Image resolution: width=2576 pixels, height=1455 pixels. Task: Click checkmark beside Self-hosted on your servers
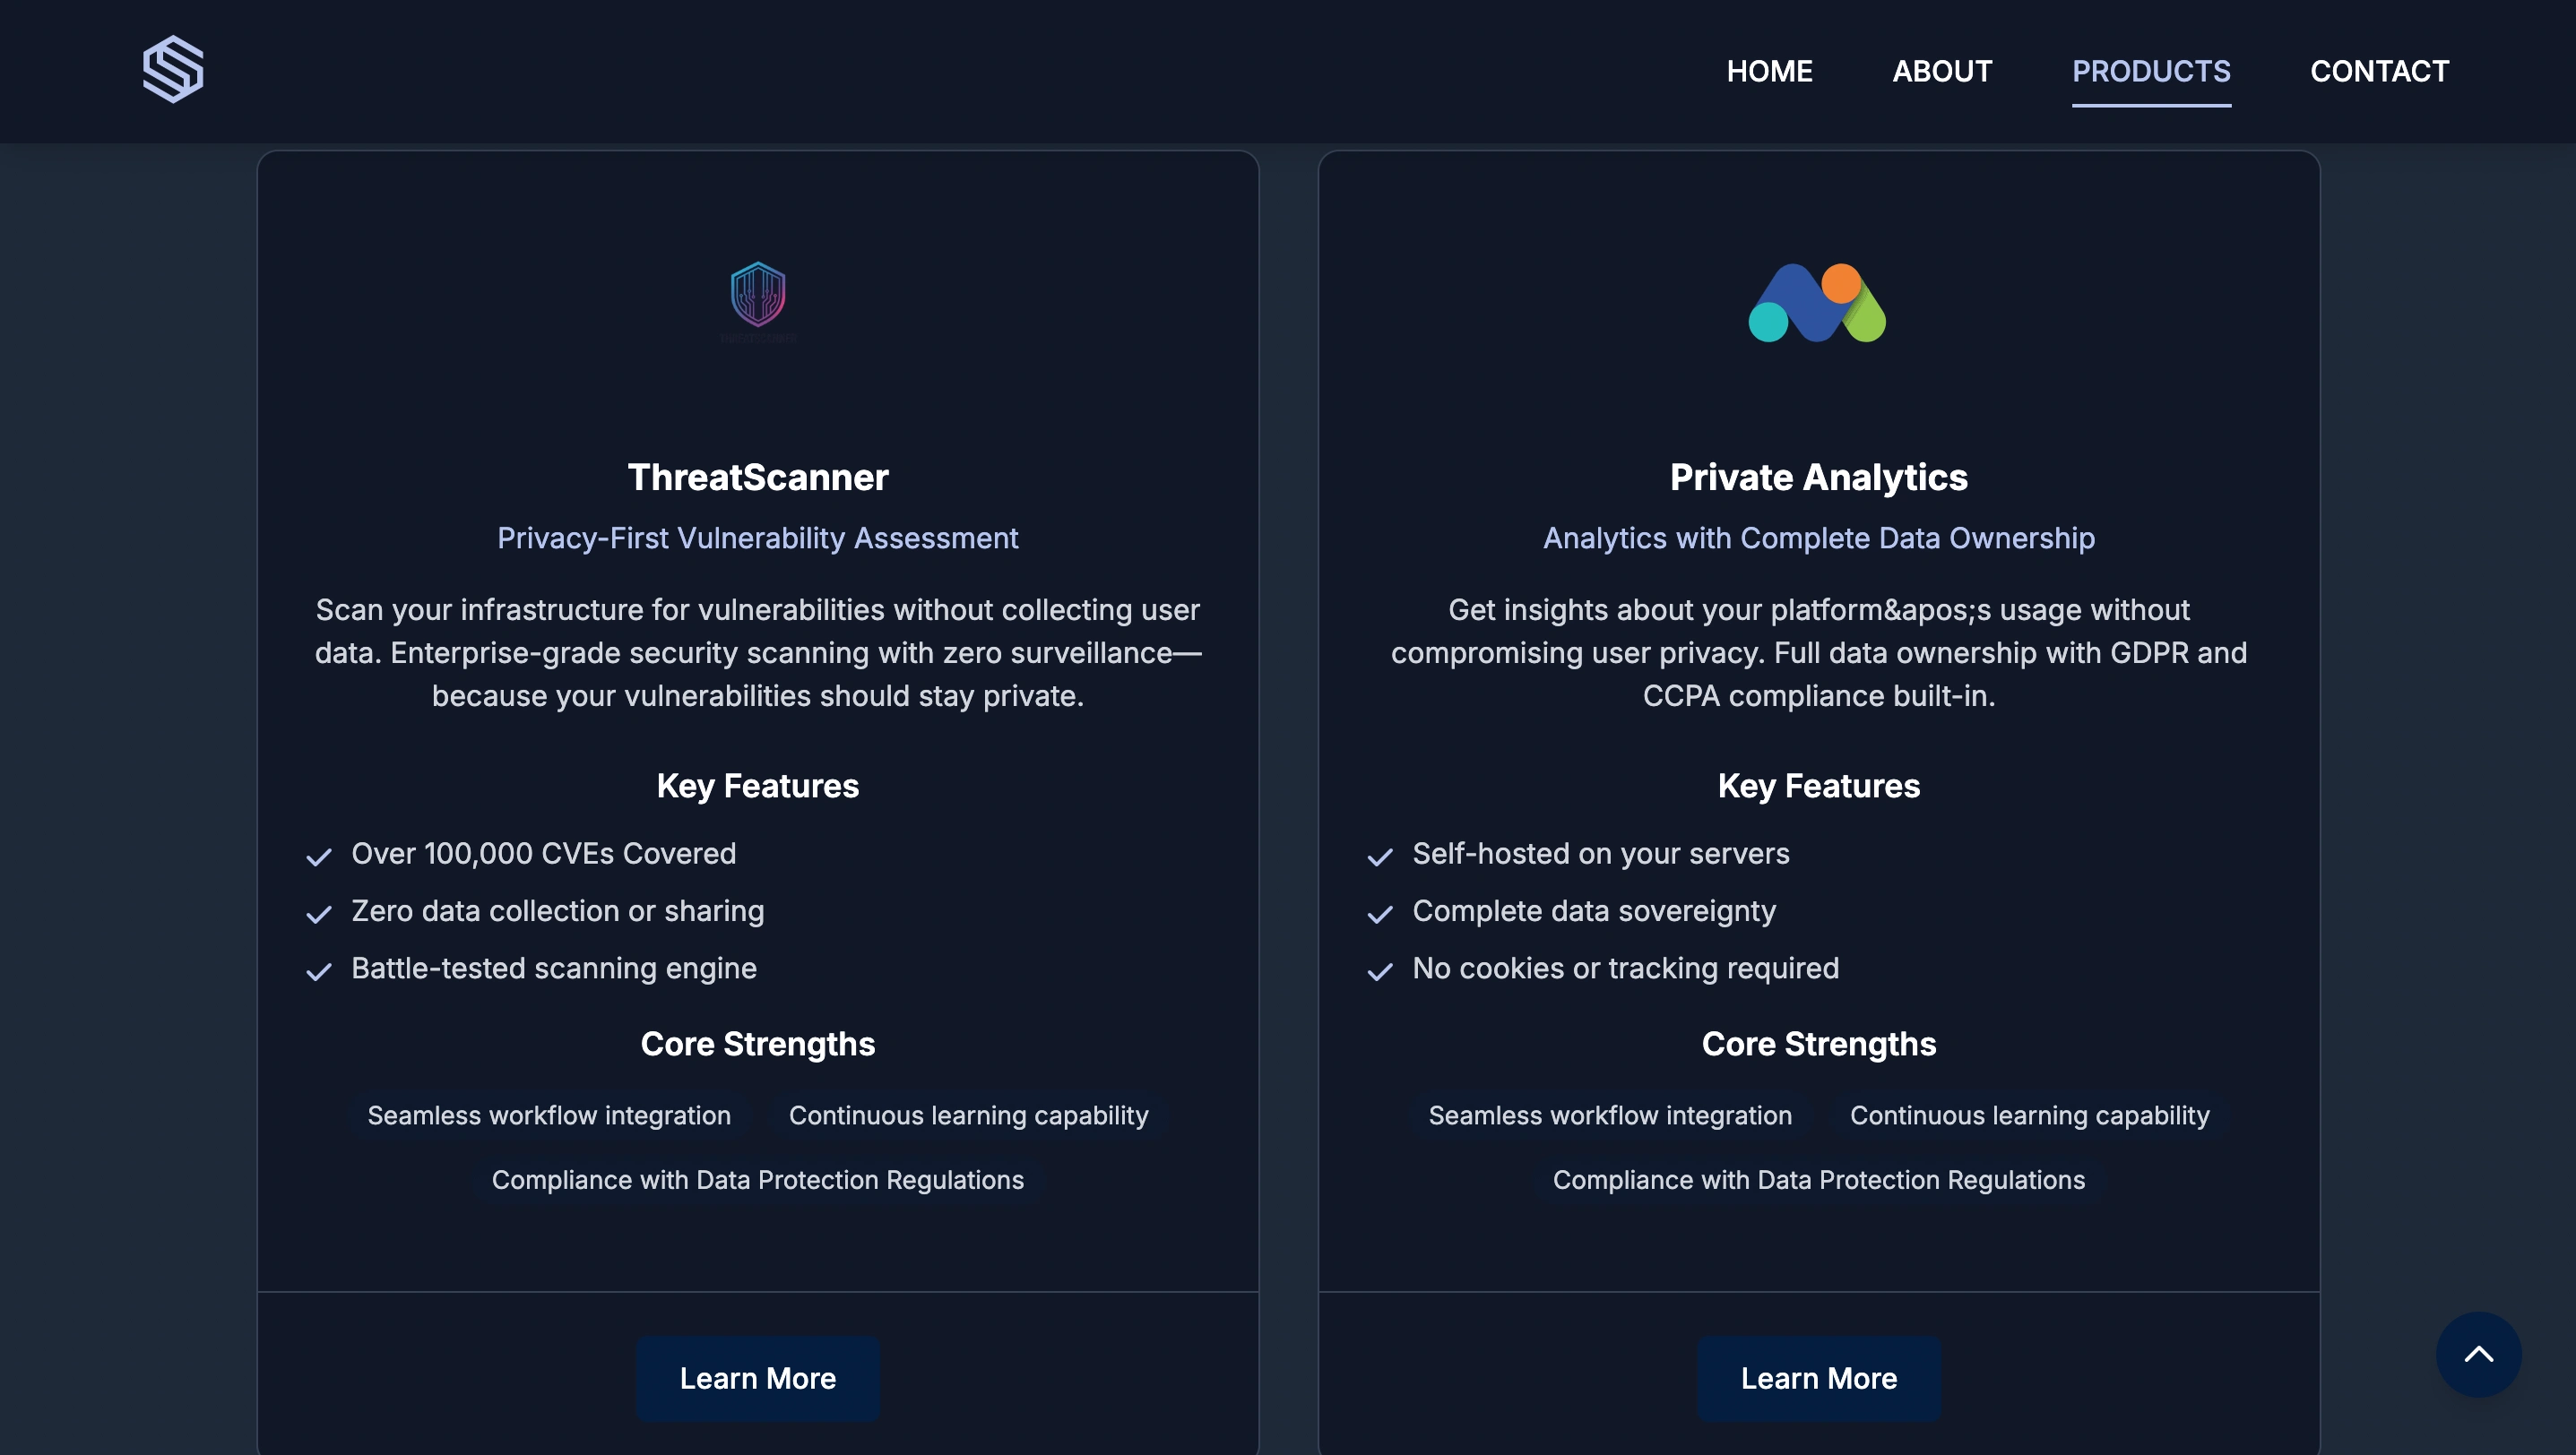click(x=1380, y=857)
